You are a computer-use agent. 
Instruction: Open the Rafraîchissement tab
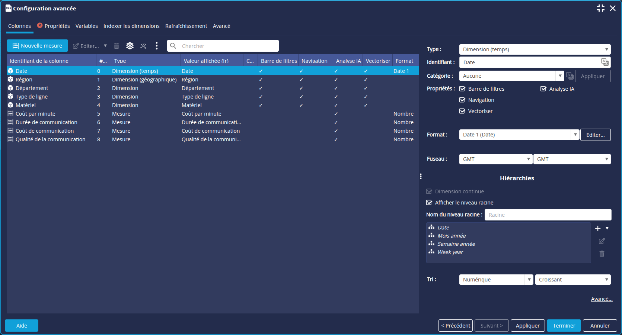(186, 26)
